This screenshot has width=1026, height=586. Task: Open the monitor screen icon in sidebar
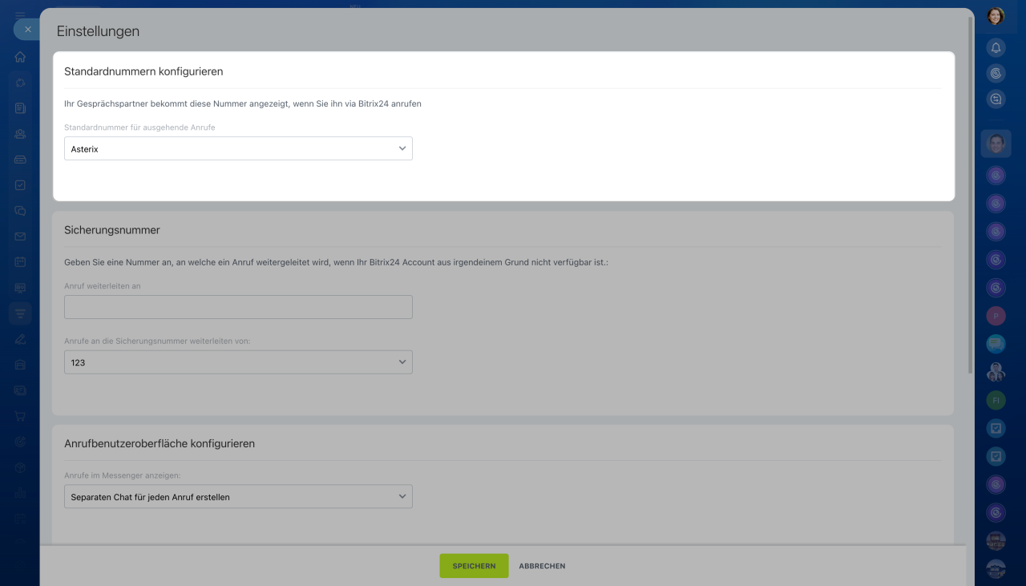[20, 288]
